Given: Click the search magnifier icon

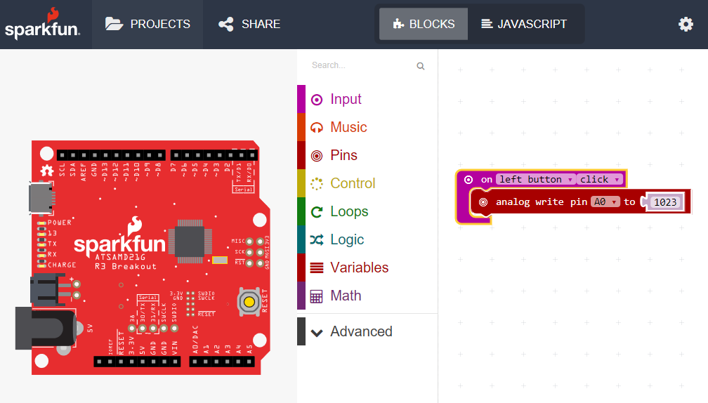Looking at the screenshot, I should 420,66.
